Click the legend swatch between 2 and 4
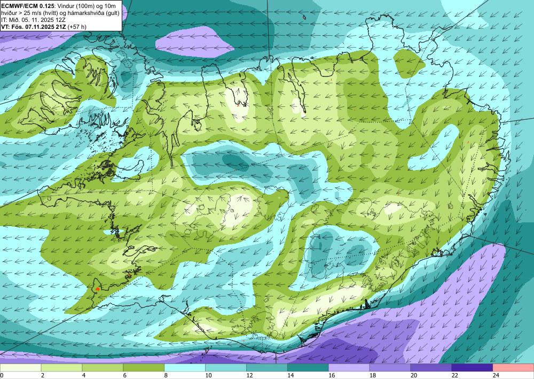The image size is (534, 379). point(61,368)
